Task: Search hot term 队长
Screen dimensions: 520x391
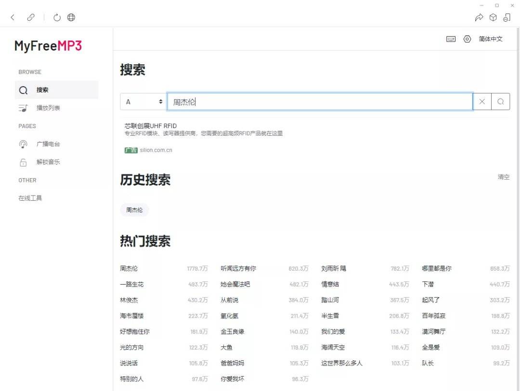Action: (x=428, y=363)
